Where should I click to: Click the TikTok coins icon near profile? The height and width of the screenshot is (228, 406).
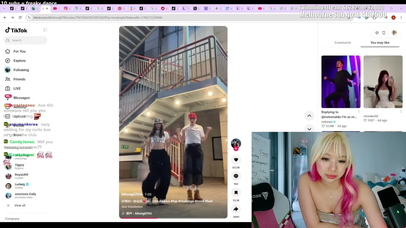[377, 33]
